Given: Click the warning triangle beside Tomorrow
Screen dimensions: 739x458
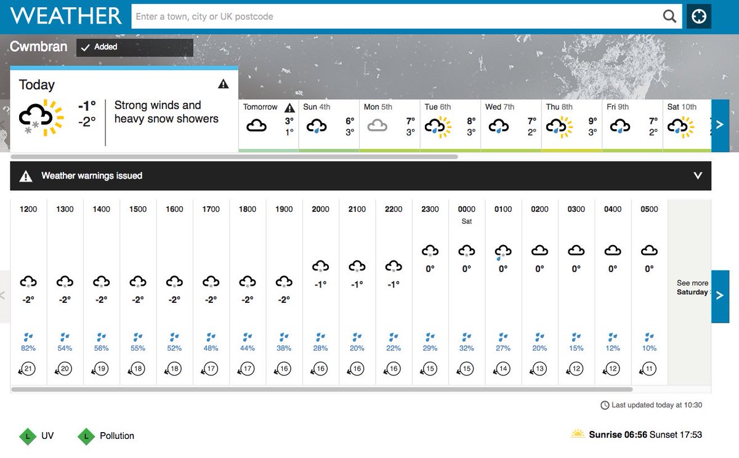Looking at the screenshot, I should click(x=289, y=107).
